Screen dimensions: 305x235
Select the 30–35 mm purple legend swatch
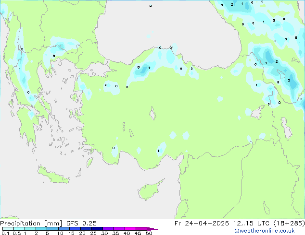108,229
